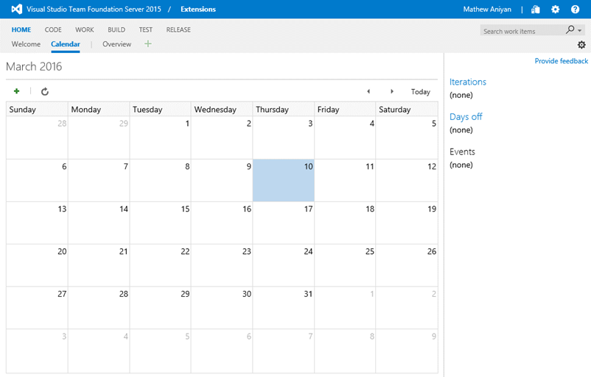The height and width of the screenshot is (377, 591).
Task: Select the March 18 day cell
Action: tap(345, 222)
